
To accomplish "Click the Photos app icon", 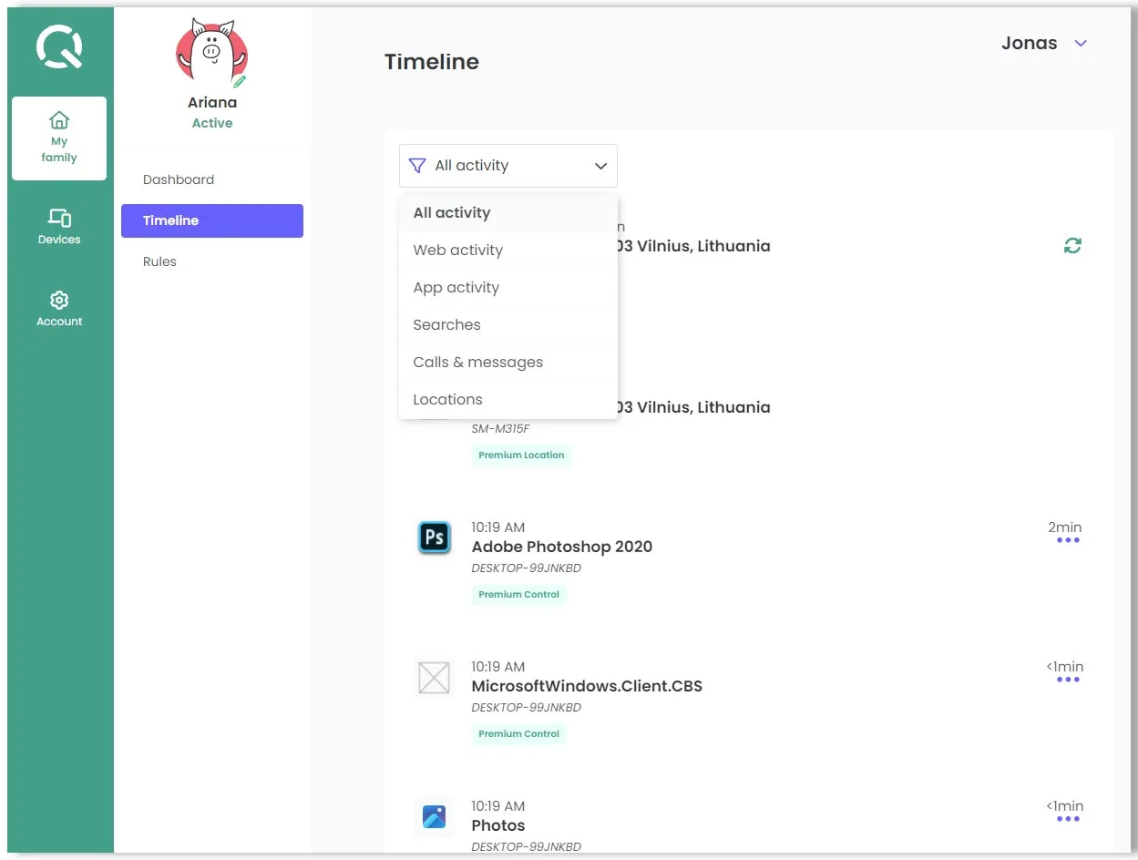I will tap(434, 817).
